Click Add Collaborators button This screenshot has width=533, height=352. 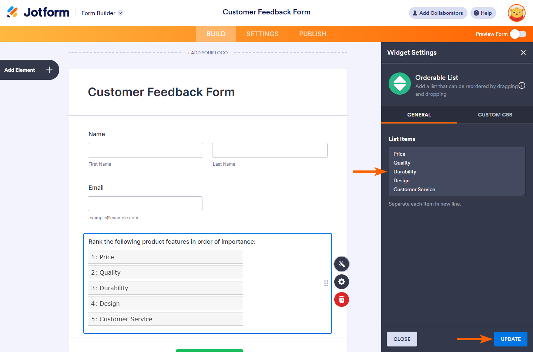point(438,13)
